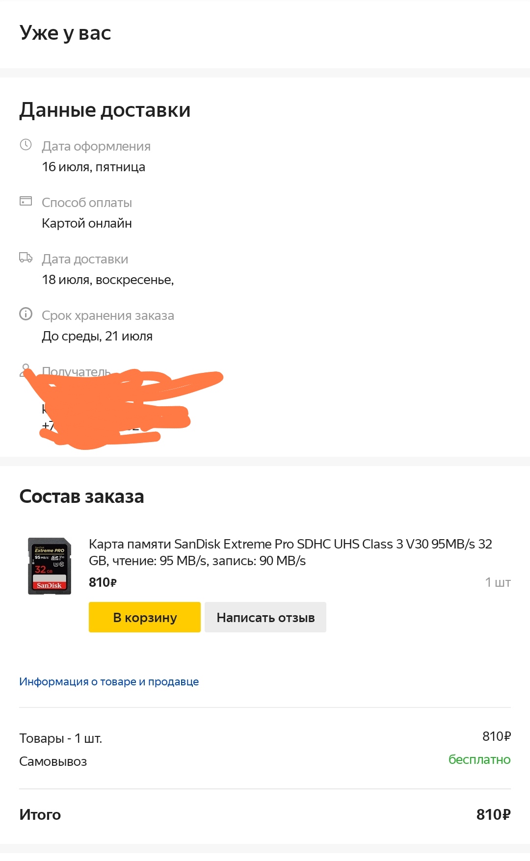Open the SanDisk Extreme Pro product title
530x861 pixels.
(x=291, y=552)
